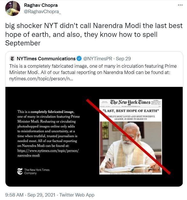Click the blue verified badge
Viewport: 187px width, 200px height.
click(x=79, y=59)
